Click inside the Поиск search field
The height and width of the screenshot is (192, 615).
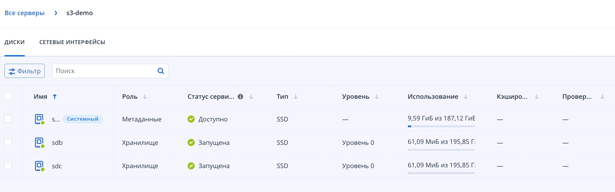click(x=101, y=71)
